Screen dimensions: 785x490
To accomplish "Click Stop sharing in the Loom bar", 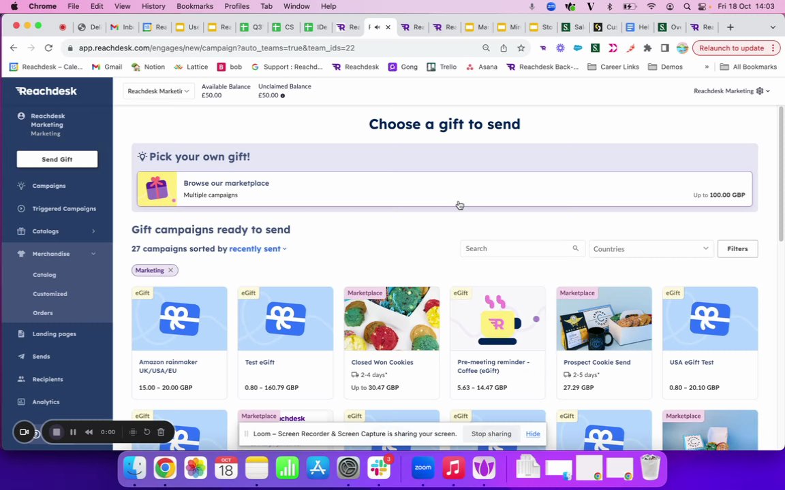I will (491, 434).
